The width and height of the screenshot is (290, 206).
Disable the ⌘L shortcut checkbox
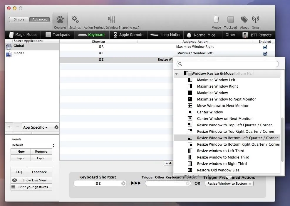265,54
